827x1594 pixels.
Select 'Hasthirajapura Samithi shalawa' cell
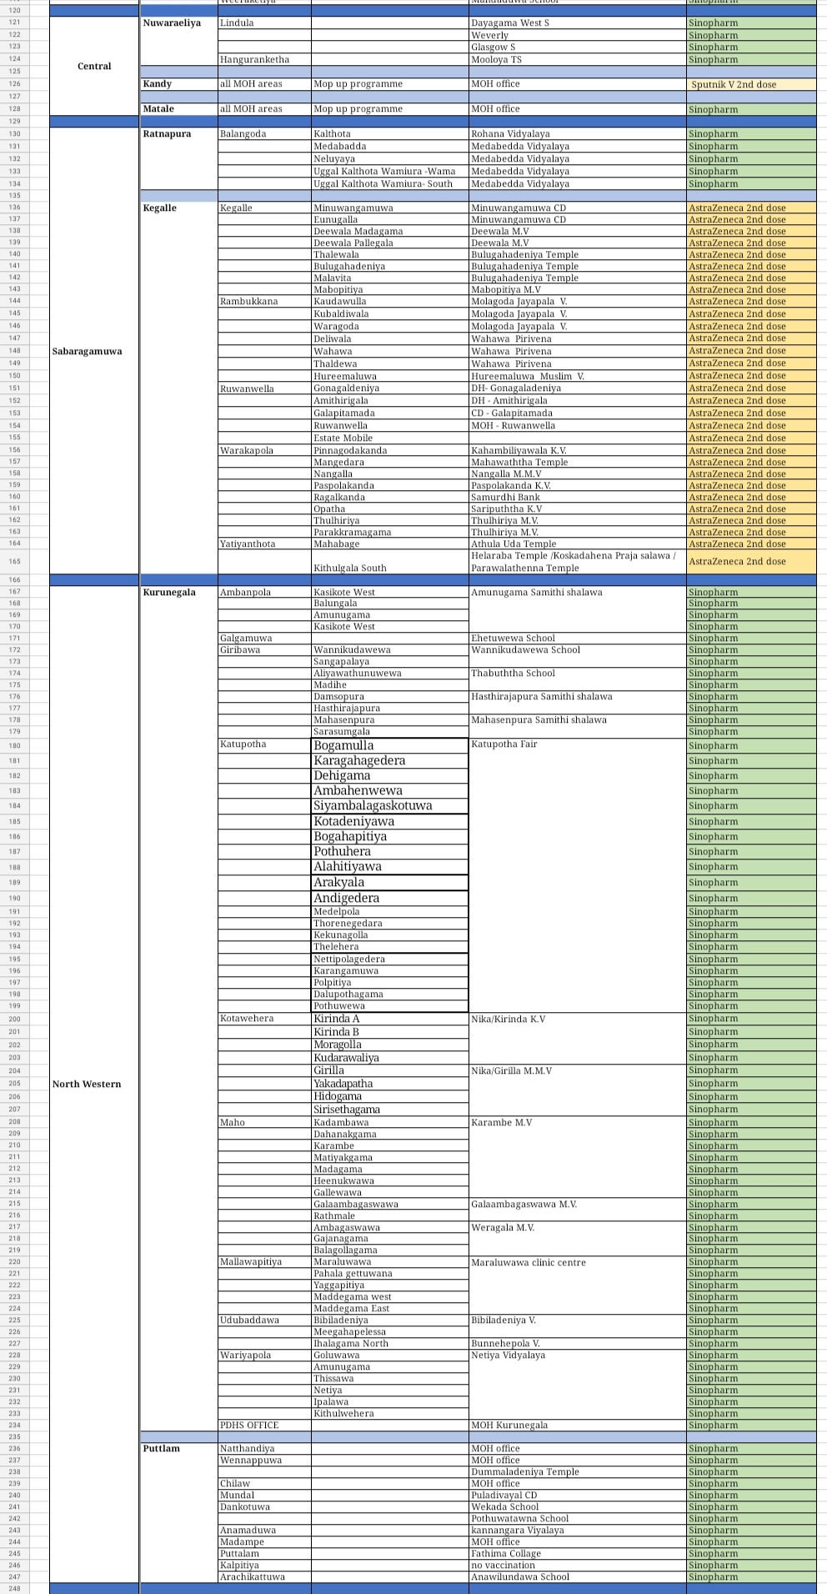coord(577,702)
